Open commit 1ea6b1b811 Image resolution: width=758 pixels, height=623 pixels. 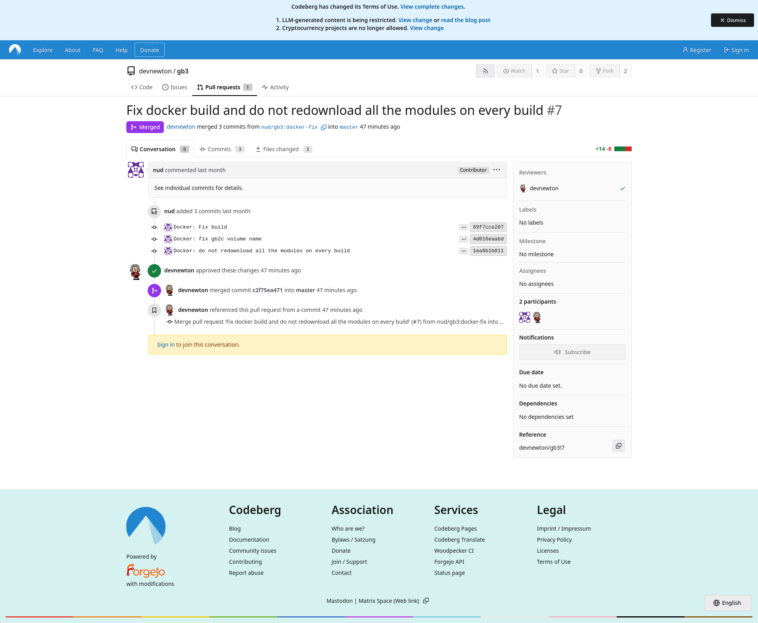pos(488,251)
